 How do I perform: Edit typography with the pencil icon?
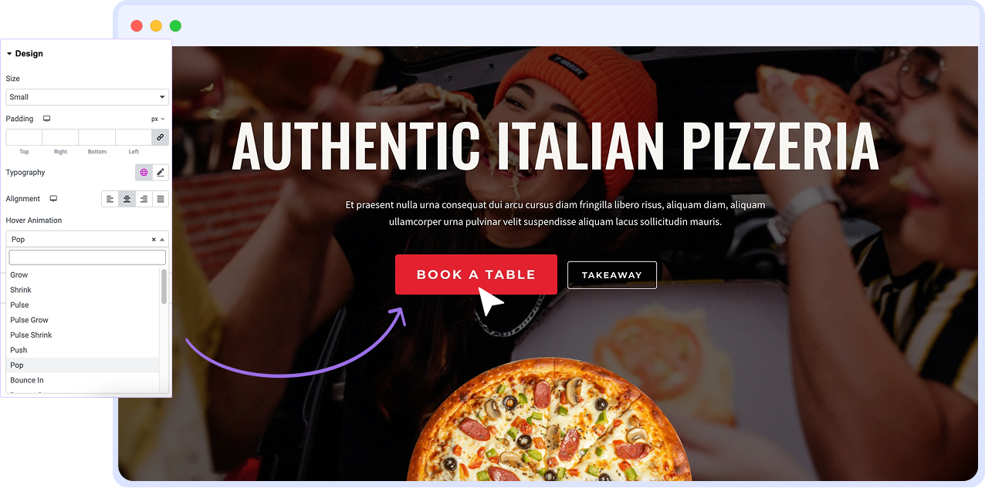tap(161, 173)
